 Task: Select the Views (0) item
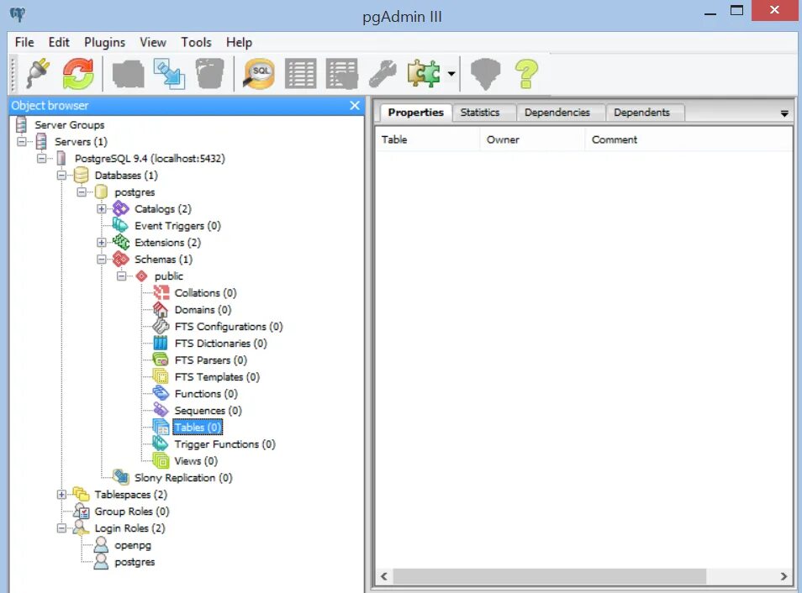196,461
